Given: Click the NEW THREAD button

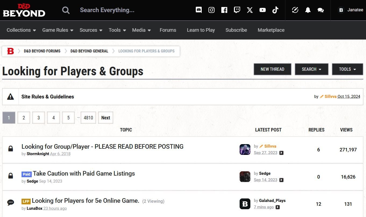Looking at the screenshot, I should pos(272,69).
